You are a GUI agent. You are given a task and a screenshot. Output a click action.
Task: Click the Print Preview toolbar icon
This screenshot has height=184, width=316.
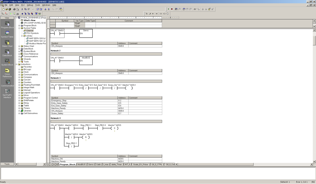18,9
